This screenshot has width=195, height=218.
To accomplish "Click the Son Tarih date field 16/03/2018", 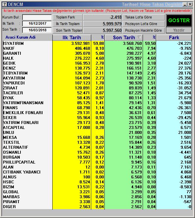I will pos(37,30).
